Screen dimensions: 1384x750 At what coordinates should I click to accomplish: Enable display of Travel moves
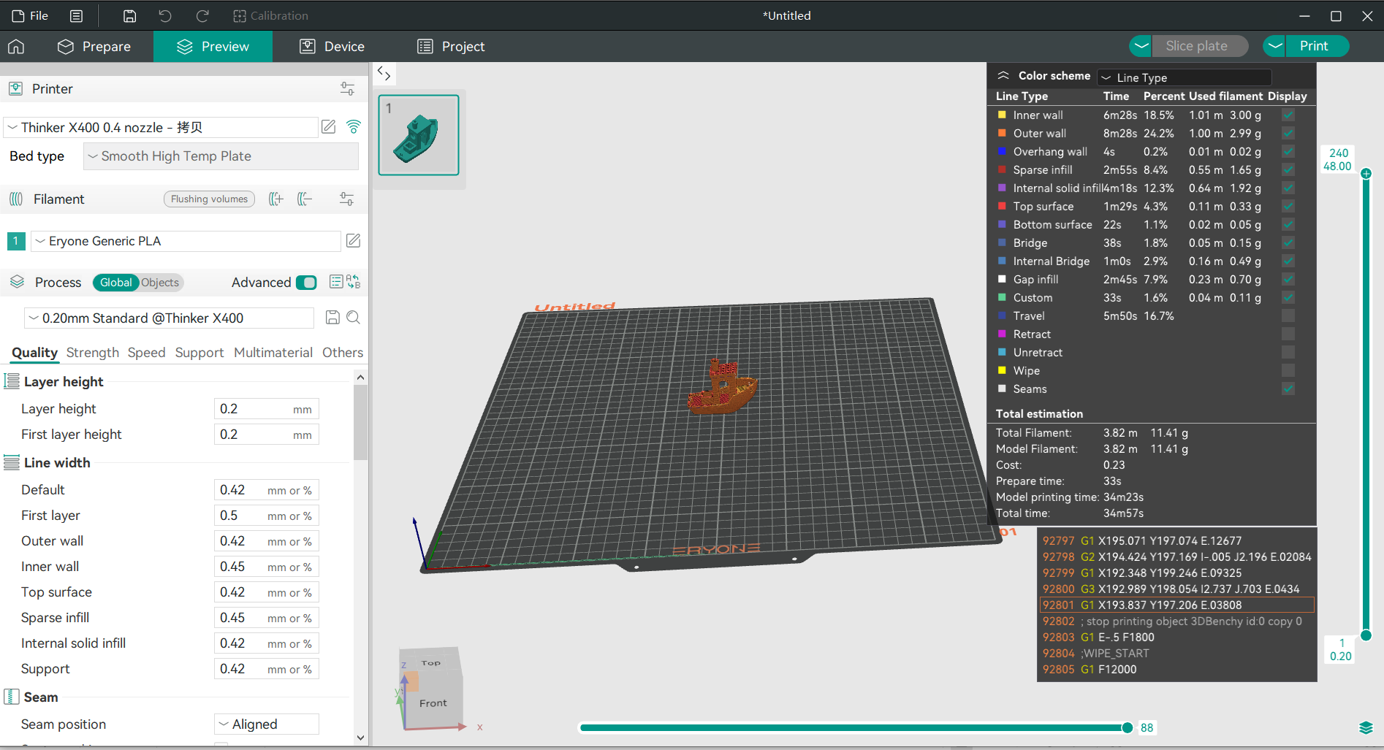click(1288, 315)
